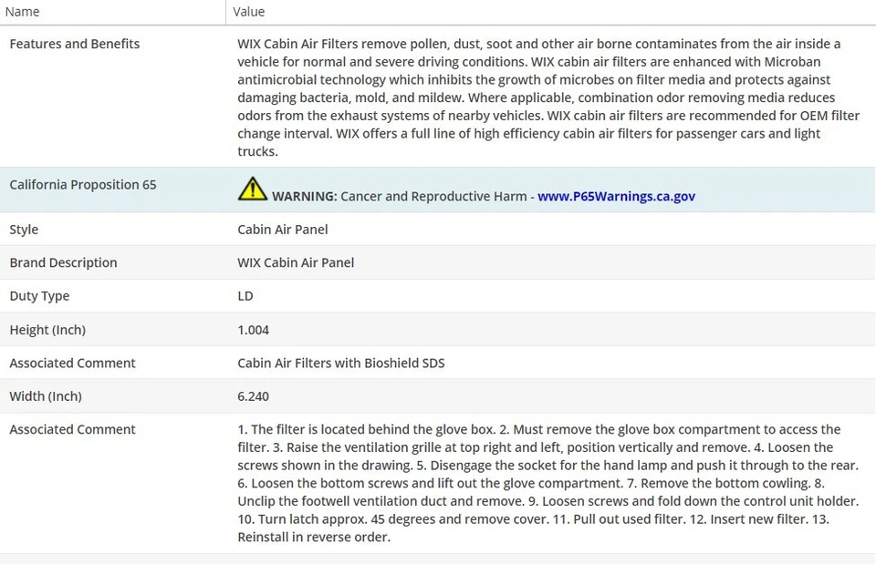
Task: Click the Height (Inch) row label
Action: (x=47, y=330)
